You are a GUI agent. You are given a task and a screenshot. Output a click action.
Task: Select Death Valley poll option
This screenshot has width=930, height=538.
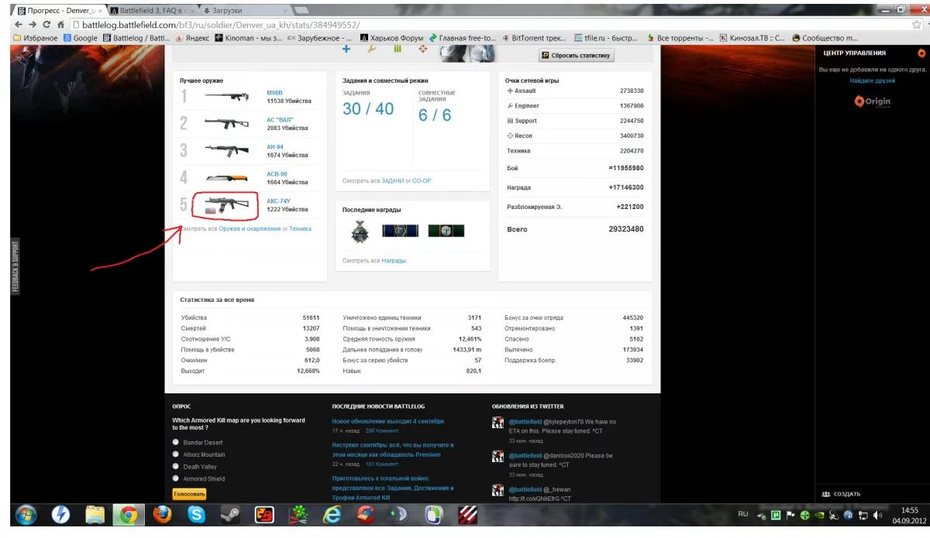(176, 466)
